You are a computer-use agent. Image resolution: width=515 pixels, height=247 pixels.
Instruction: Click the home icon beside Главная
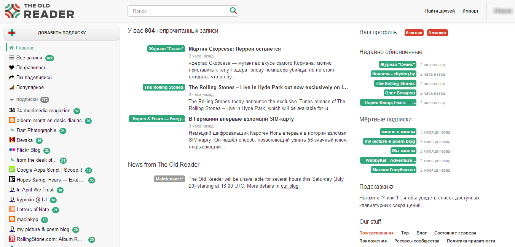[x=11, y=48]
